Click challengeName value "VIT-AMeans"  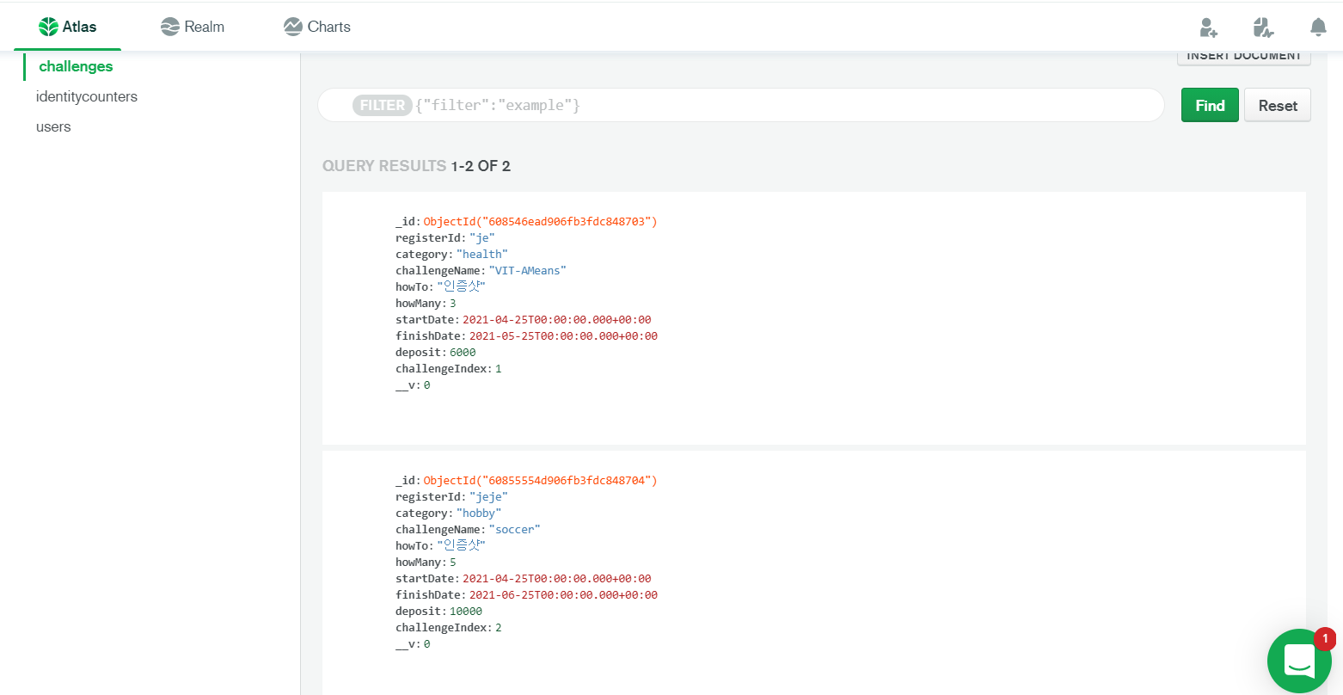click(528, 271)
